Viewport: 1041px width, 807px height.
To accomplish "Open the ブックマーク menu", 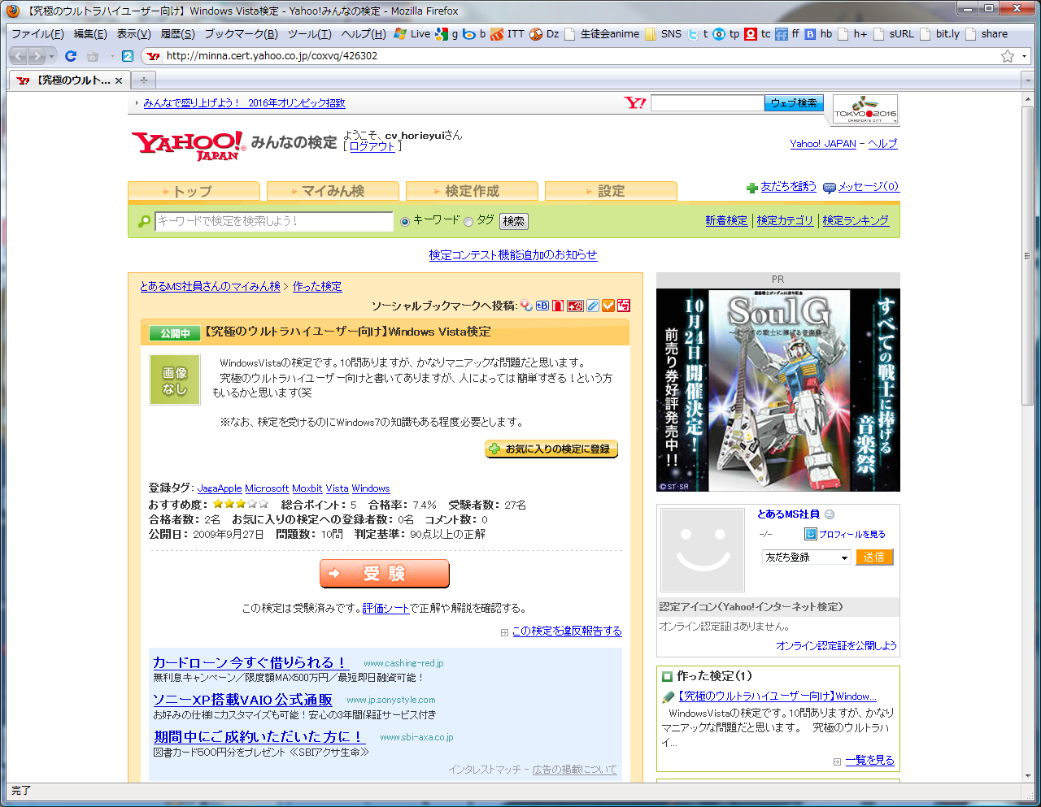I will pos(241,34).
